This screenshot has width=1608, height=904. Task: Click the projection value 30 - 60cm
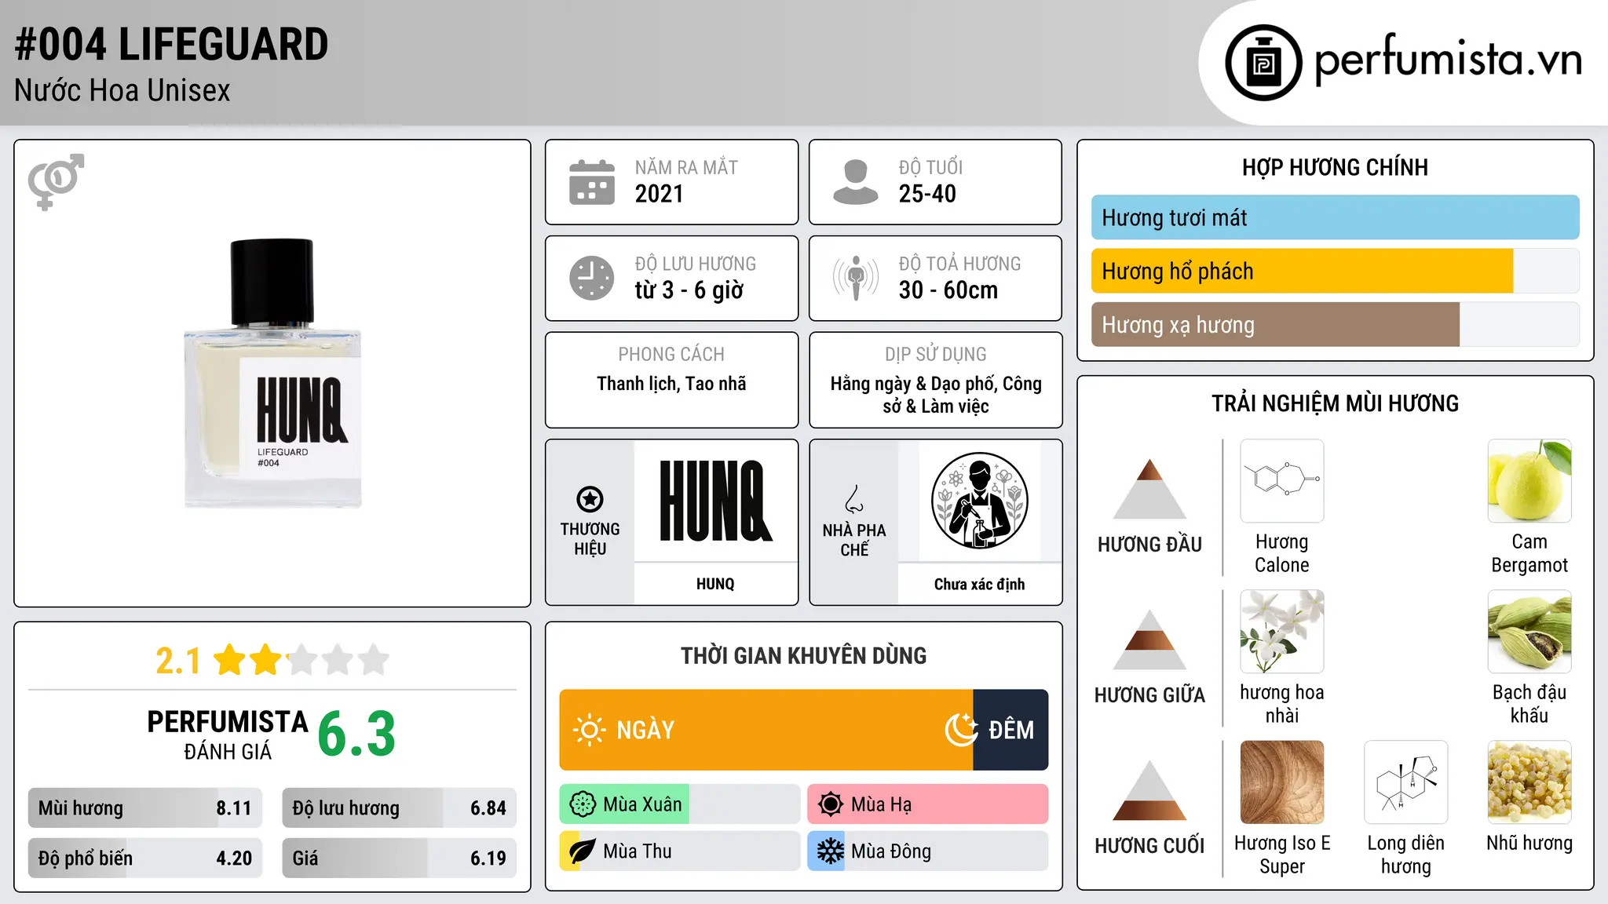(948, 290)
